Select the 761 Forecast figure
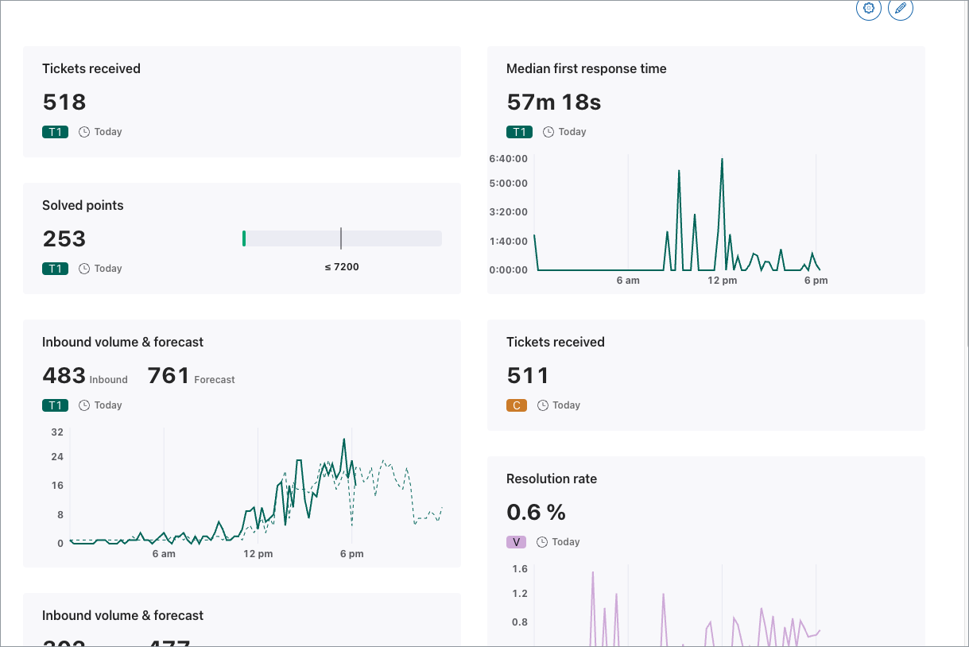 [169, 376]
